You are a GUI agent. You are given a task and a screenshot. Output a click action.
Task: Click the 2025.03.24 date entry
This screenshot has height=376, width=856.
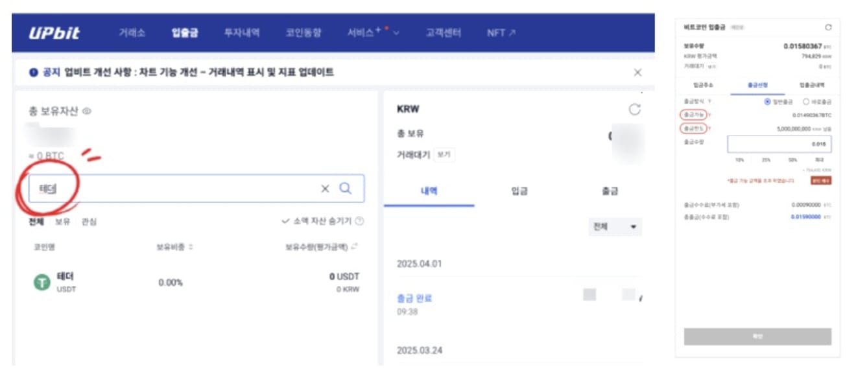(418, 351)
